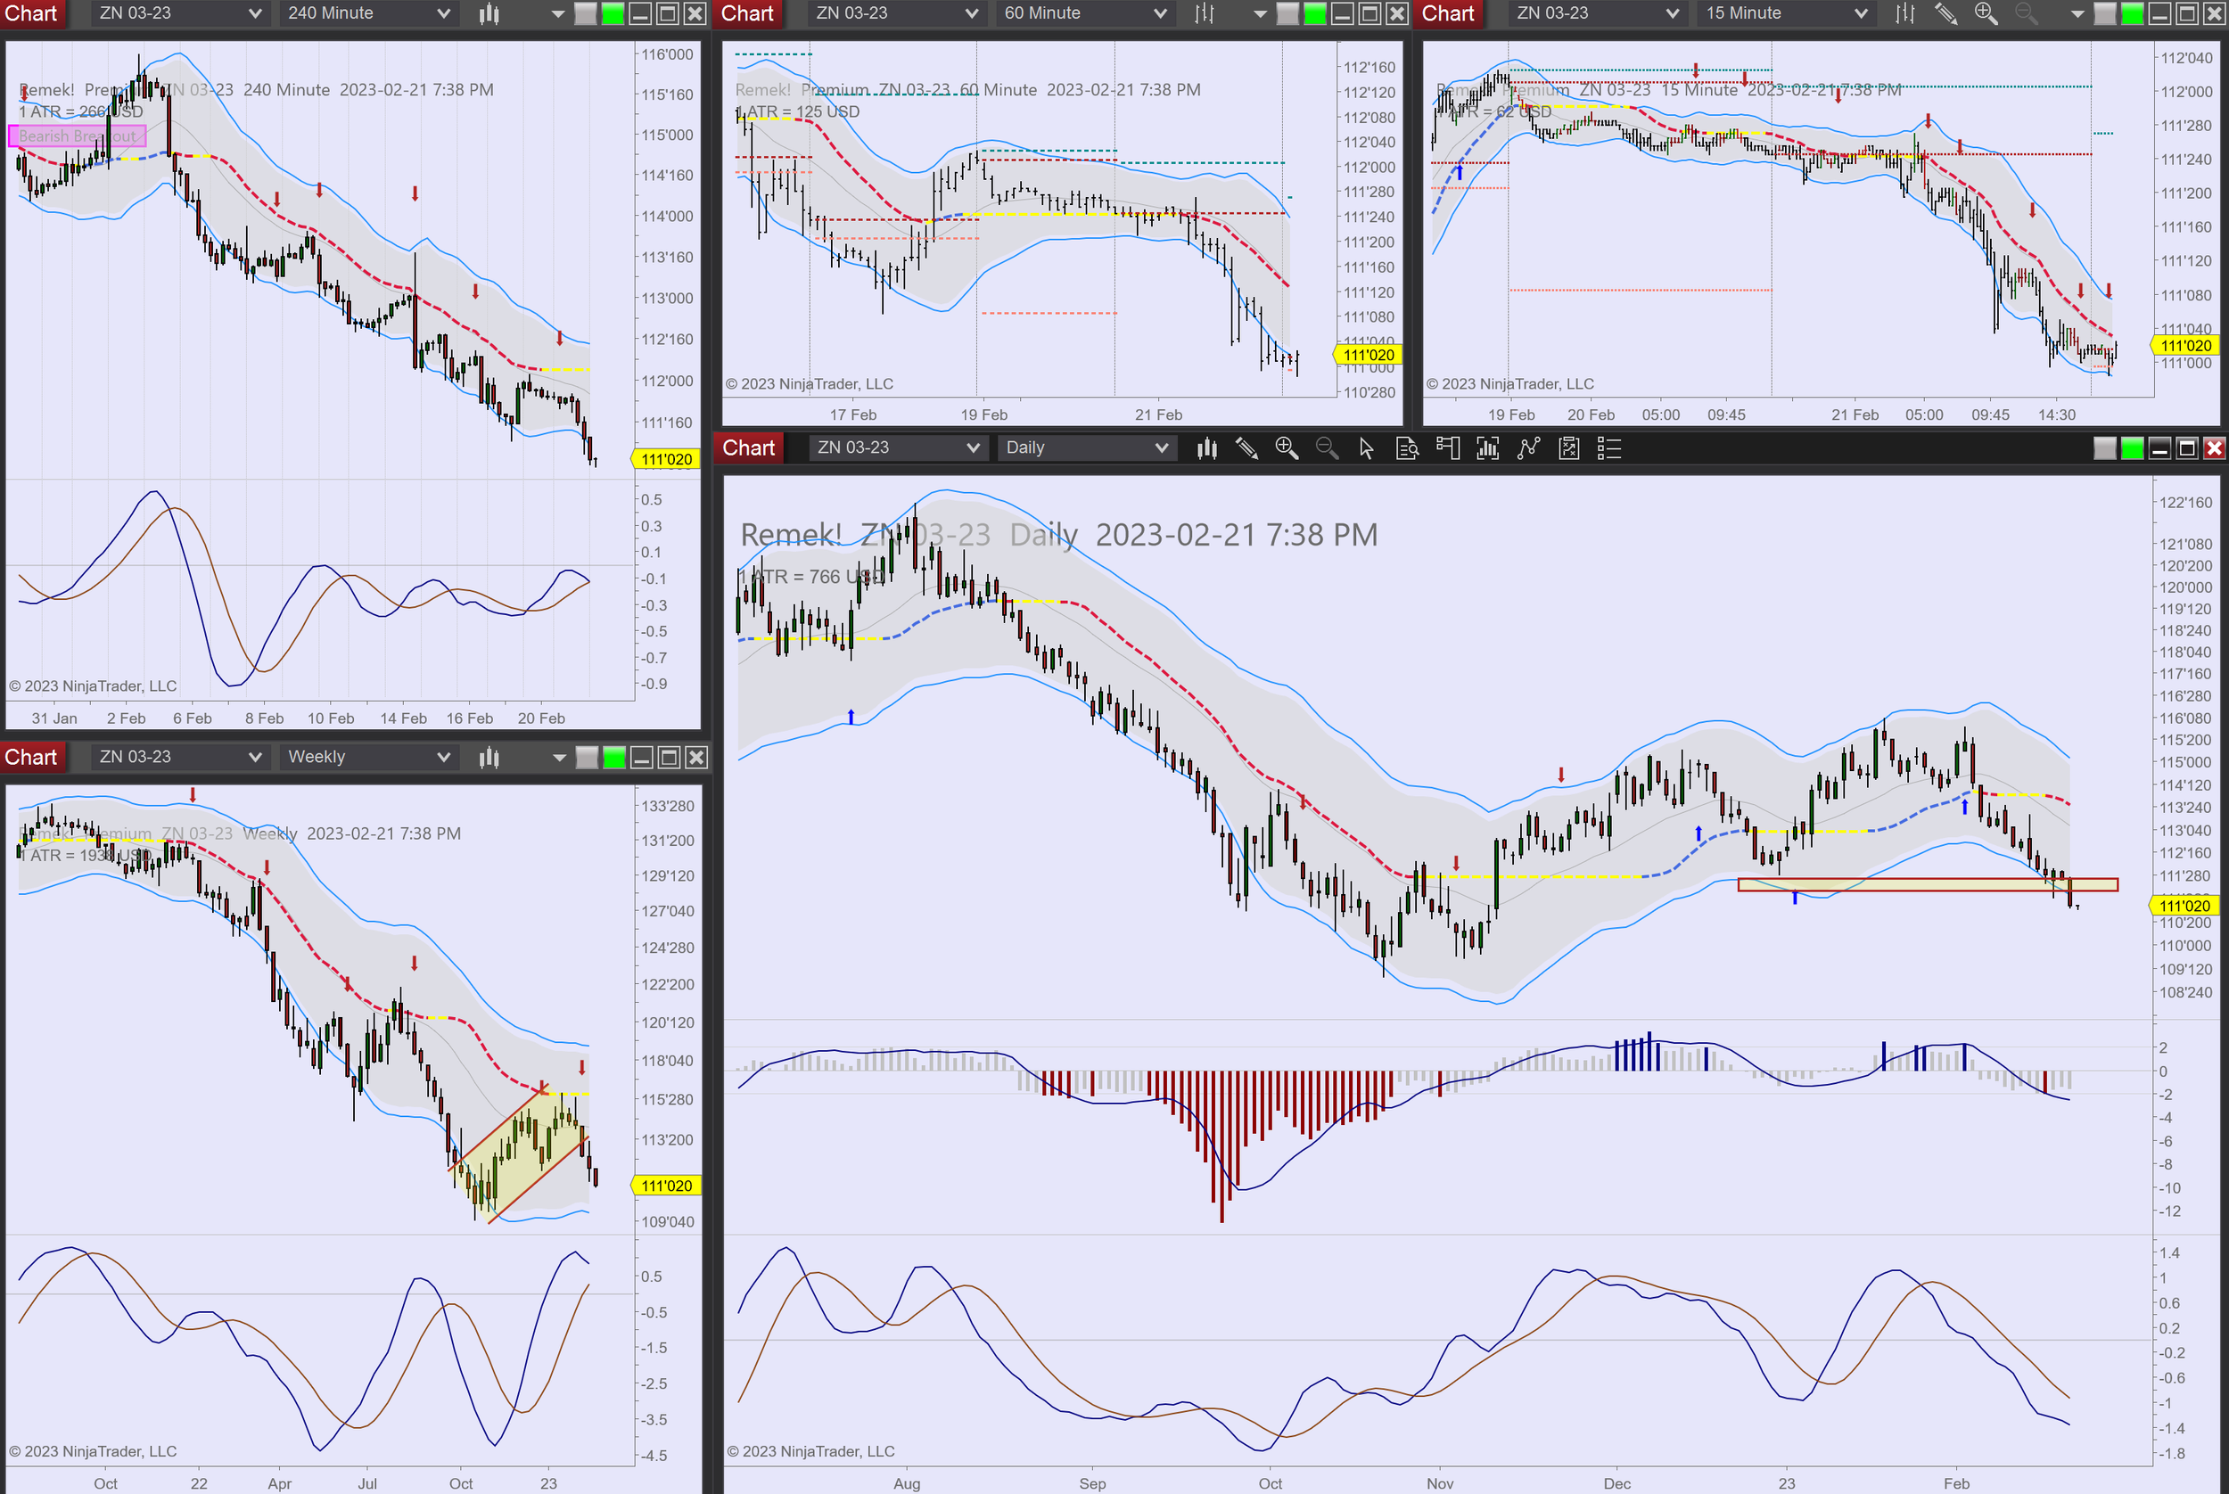The image size is (2229, 1494).
Task: Open Chart Trader icon in Daily chart toolbar
Action: point(1448,447)
